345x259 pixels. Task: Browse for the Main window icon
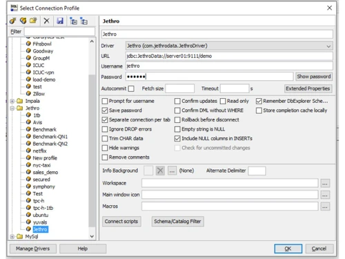(x=325, y=195)
